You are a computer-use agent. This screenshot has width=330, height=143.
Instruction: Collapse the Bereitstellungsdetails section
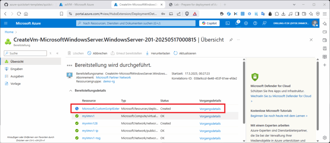click(x=70, y=91)
